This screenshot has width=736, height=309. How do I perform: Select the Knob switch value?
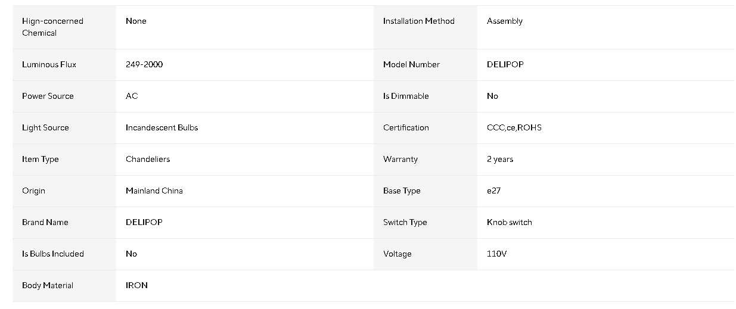[510, 222]
